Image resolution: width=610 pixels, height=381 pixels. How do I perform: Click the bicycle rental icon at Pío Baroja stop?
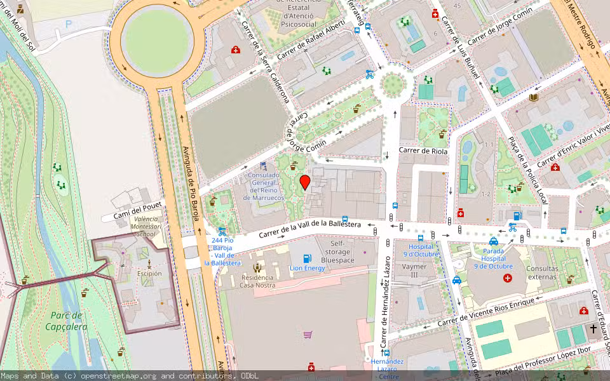coord(222,231)
